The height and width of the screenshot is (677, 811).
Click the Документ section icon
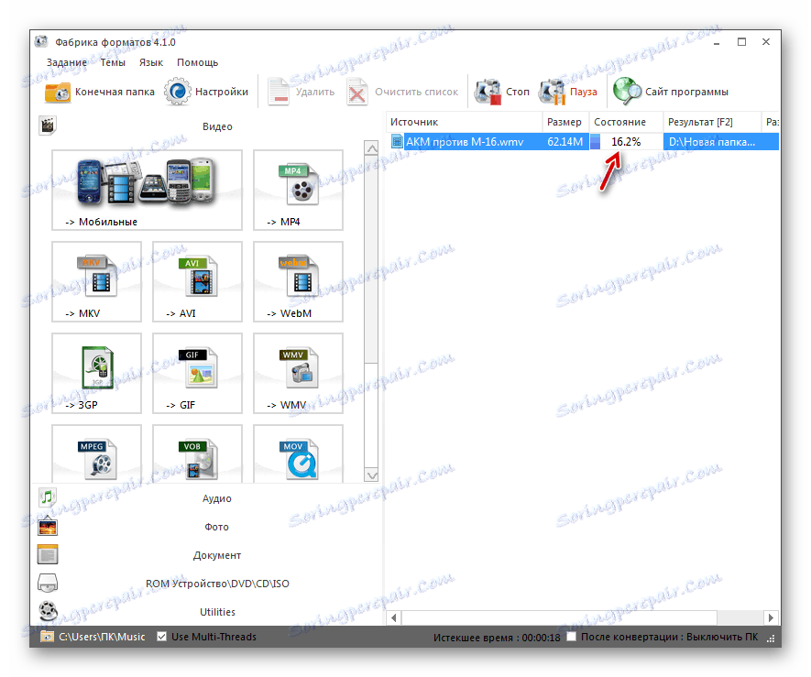[x=48, y=554]
